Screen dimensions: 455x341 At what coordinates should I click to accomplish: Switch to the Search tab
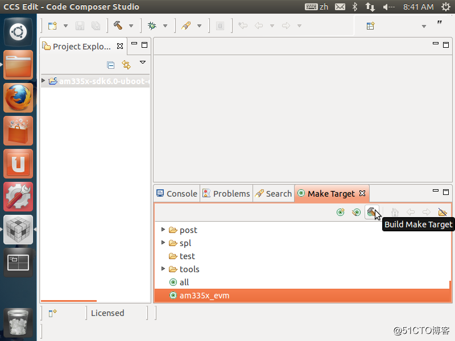click(x=274, y=193)
